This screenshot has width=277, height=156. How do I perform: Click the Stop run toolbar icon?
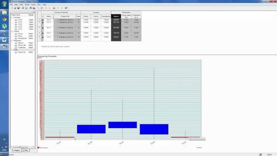62,8
